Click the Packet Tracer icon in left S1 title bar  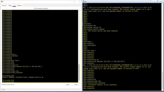[2, 2]
